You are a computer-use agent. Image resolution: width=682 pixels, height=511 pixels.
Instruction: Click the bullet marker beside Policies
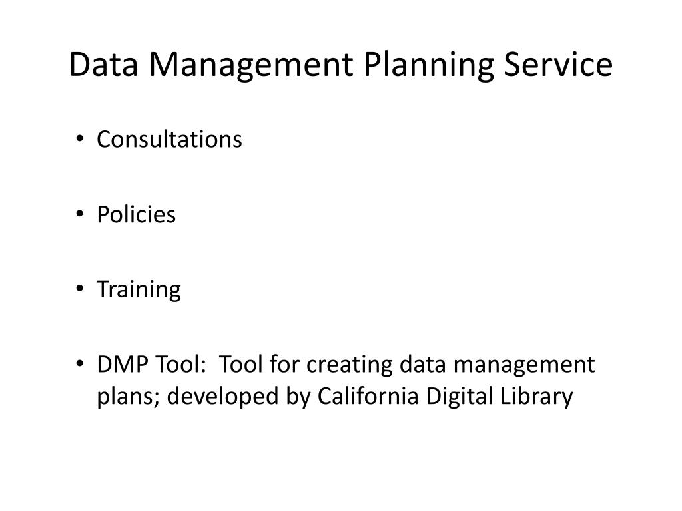click(x=79, y=214)
